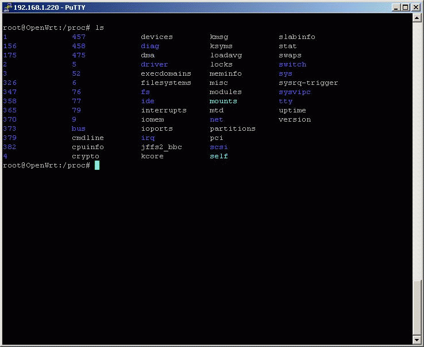Click process directory '76'
This screenshot has height=347, width=424.
76,92
